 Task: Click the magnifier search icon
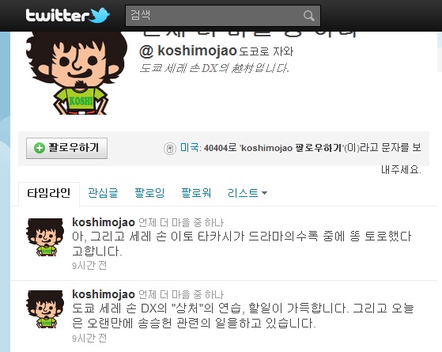309,16
